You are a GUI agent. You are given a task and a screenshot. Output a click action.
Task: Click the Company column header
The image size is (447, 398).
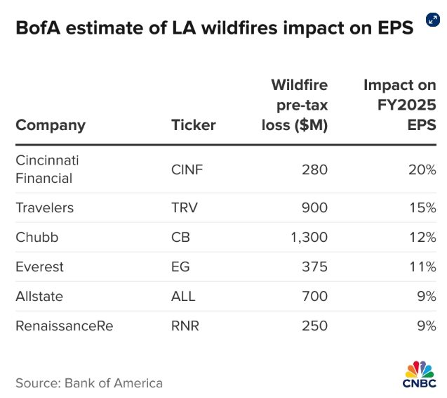tap(51, 125)
